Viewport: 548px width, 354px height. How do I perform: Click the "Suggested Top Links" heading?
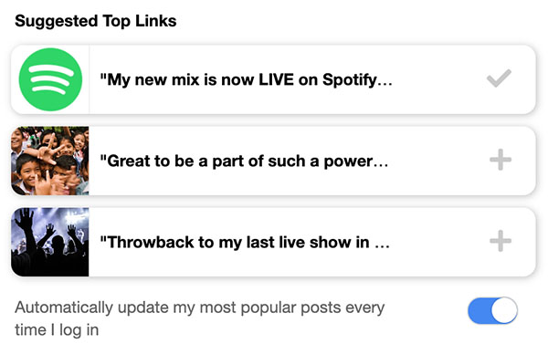95,21
